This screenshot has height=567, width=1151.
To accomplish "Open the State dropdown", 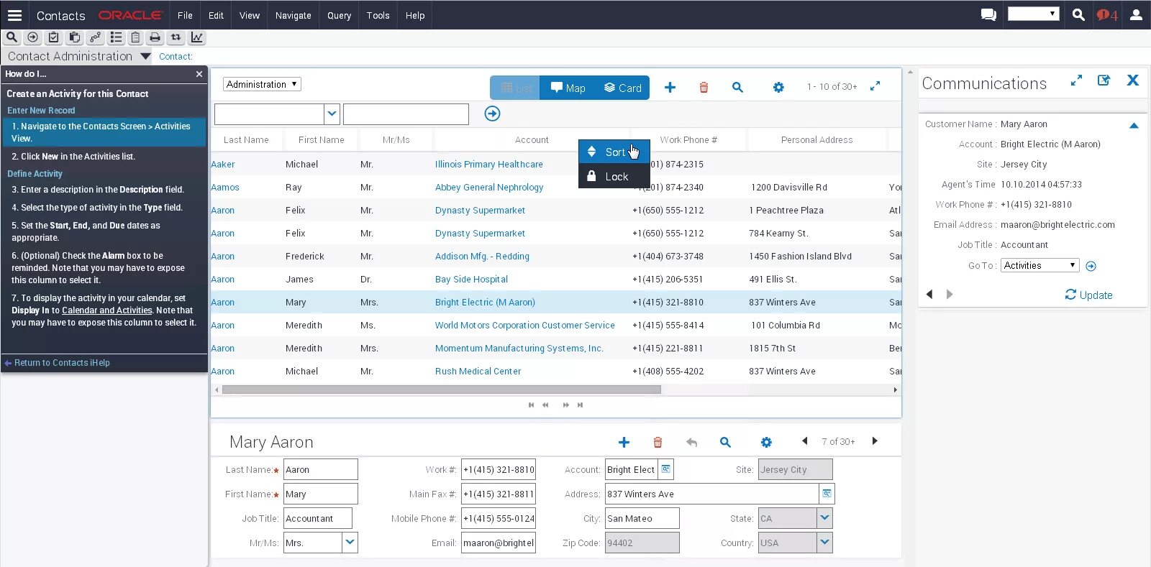I will coord(825,518).
